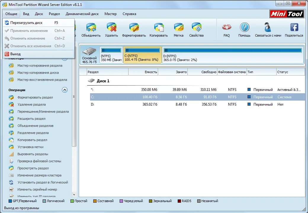
Task: Sort by the Раздел column header
Action: (108, 72)
